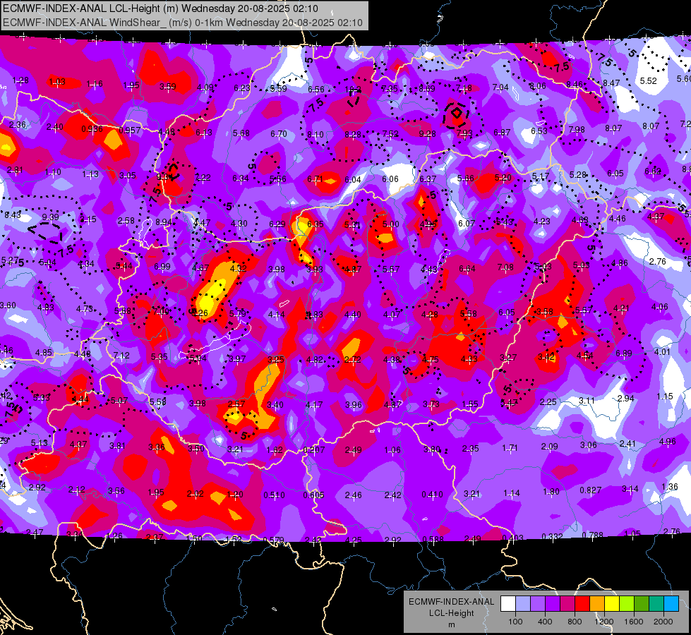Image resolution: width=691 pixels, height=635 pixels.
Task: Click the white swatch in the LCL-Height legend
Action: [508, 603]
